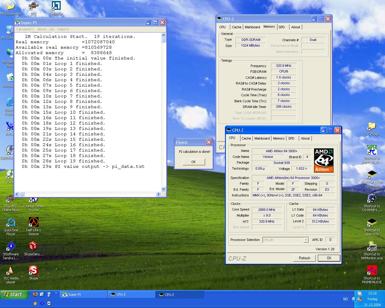This screenshot has height=308, width=385.
Task: Open the BF2 desktop shortcut
Action: [33, 8]
